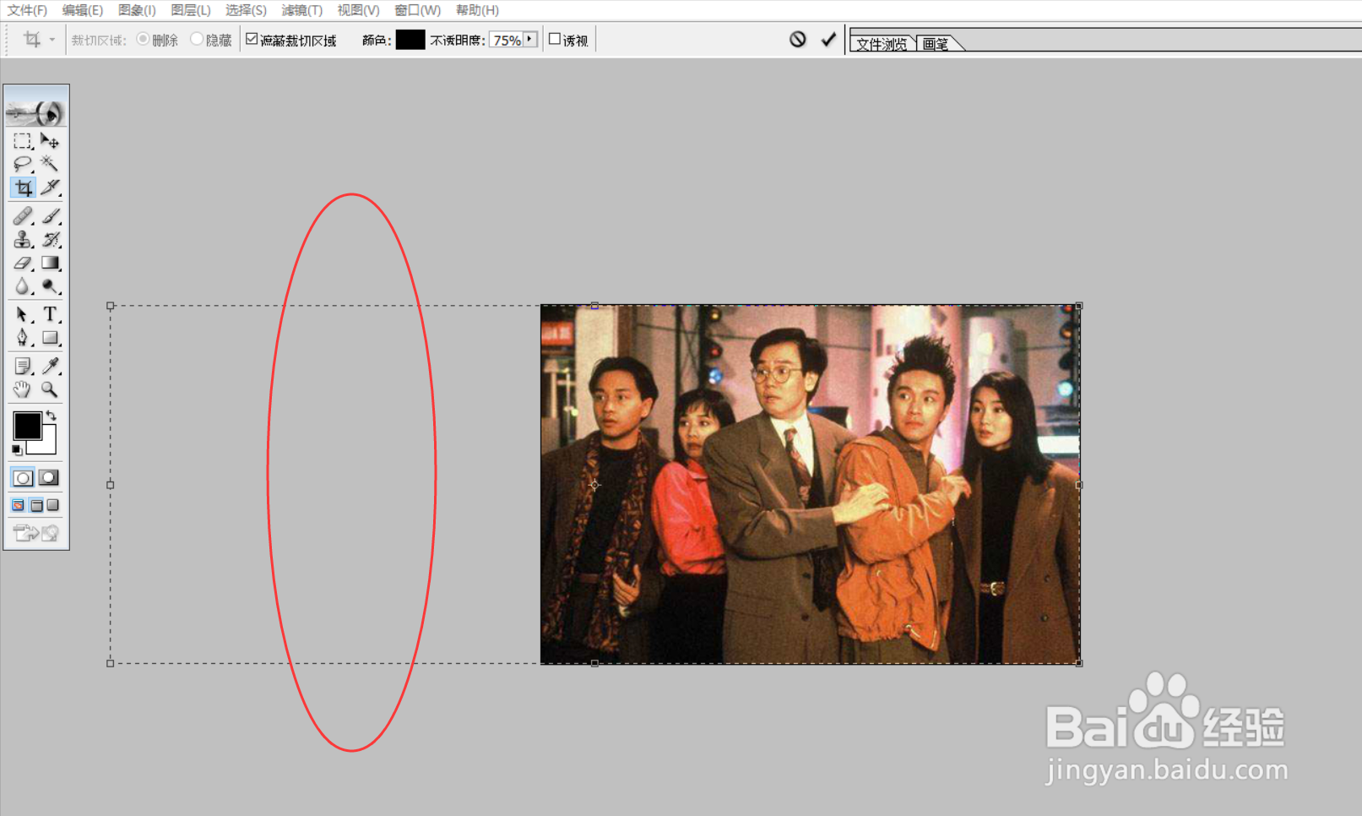Select the Rectangular Marquee tool
The width and height of the screenshot is (1362, 816).
23,141
